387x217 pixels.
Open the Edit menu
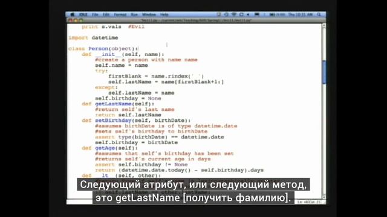tap(106, 14)
